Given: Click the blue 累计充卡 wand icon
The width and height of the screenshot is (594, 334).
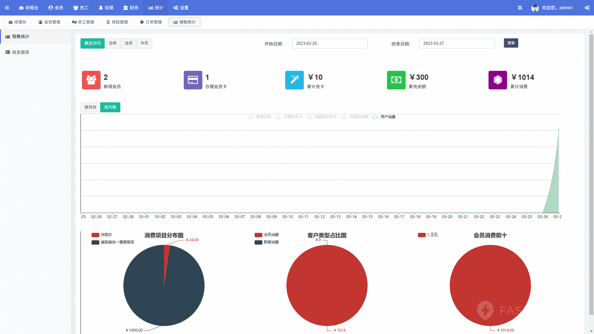Looking at the screenshot, I should click(x=294, y=80).
